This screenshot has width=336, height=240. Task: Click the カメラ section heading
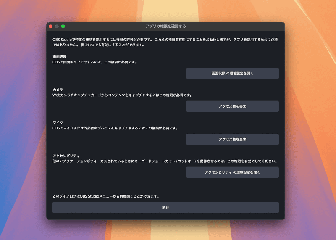58,90
